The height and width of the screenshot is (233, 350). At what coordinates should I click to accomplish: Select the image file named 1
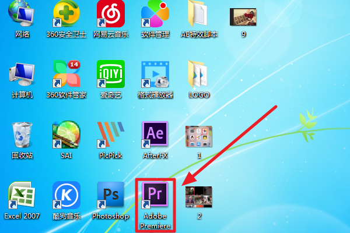[199, 136]
